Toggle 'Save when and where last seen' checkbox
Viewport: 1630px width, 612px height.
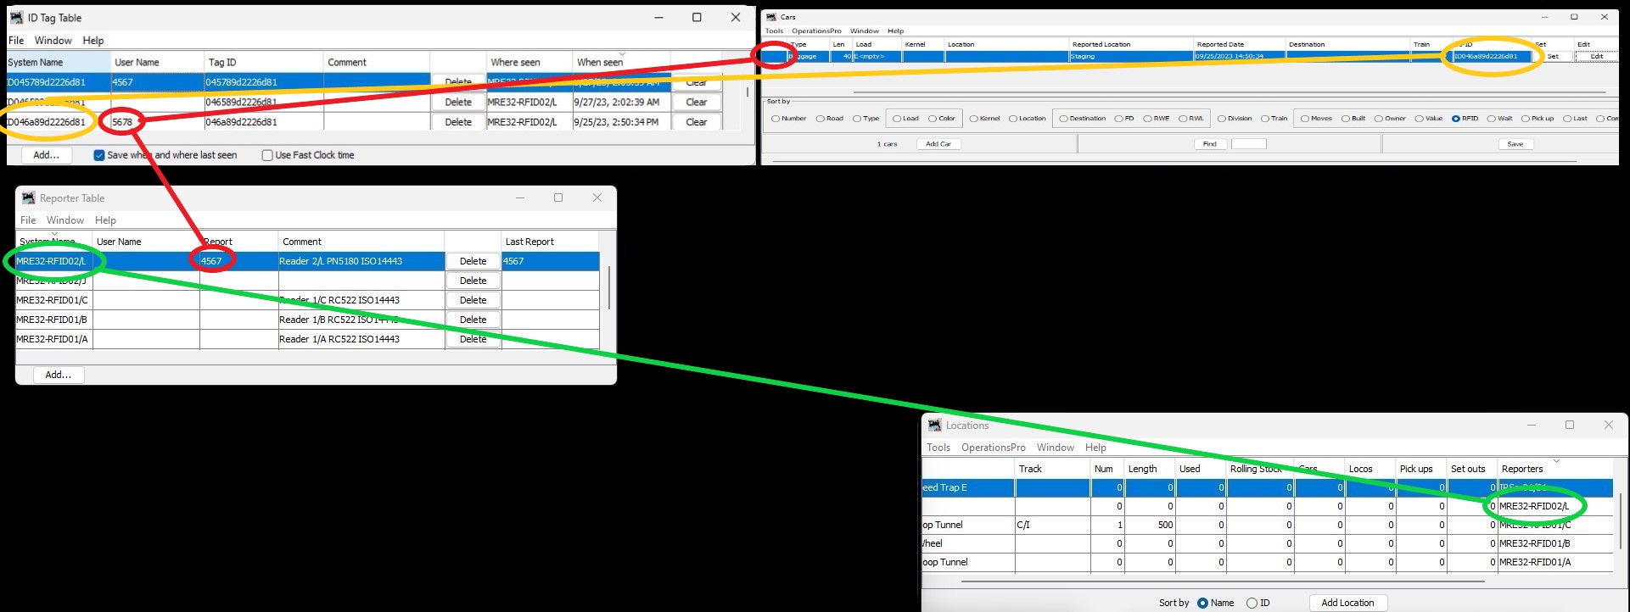(99, 155)
